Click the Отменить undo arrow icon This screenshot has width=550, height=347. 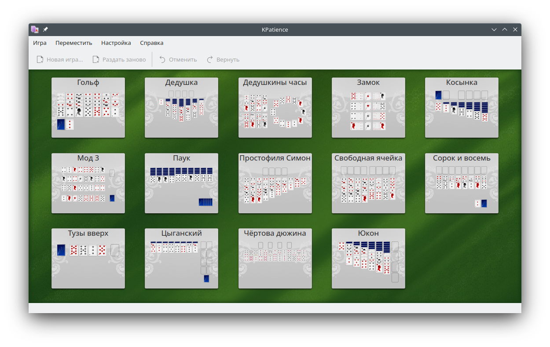coord(162,59)
